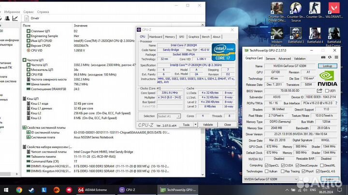Toggle the UEFI checkbox in GPU-Z
348x195 pixels.
327,91
